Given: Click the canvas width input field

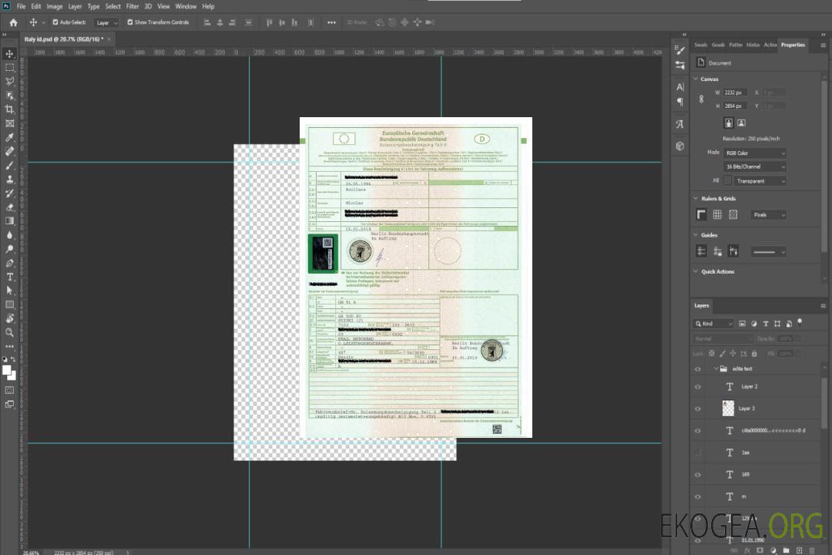Looking at the screenshot, I should pyautogui.click(x=736, y=92).
